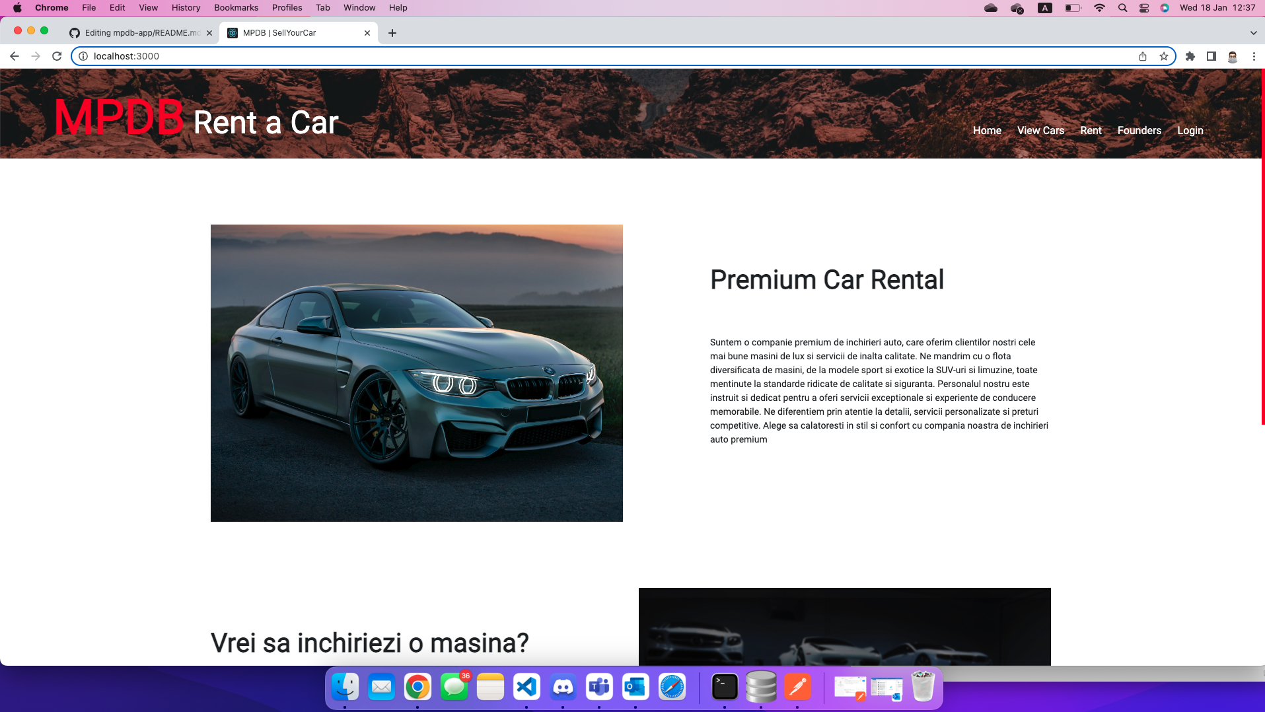Open the Profiles menu

point(287,8)
